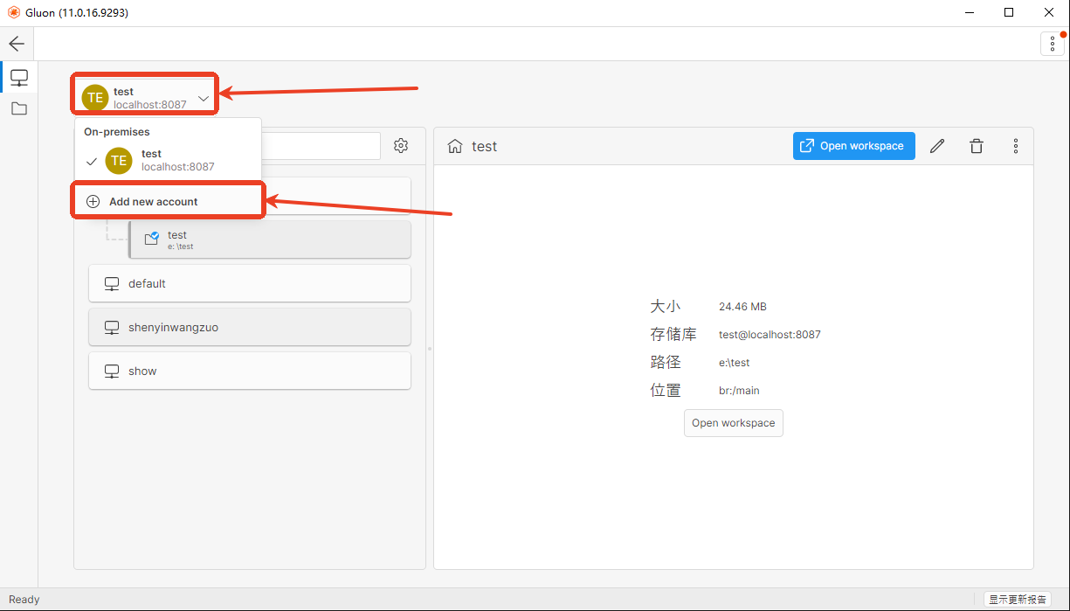Select the test workspace at e:\test
Screen dimensions: 1070x611
[269, 240]
